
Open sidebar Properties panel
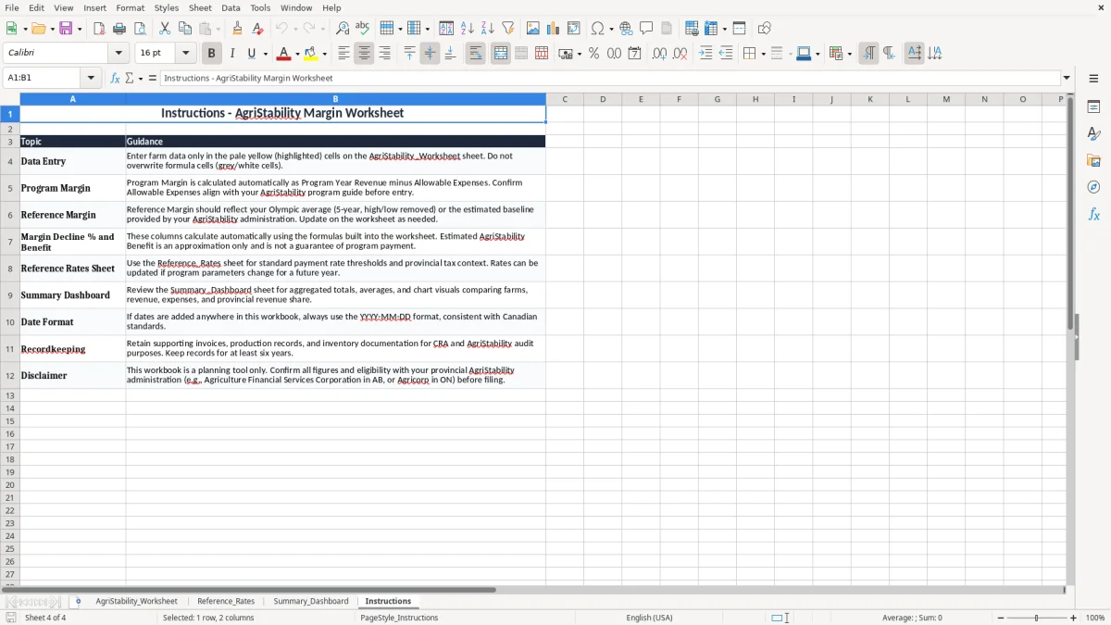tap(1093, 106)
